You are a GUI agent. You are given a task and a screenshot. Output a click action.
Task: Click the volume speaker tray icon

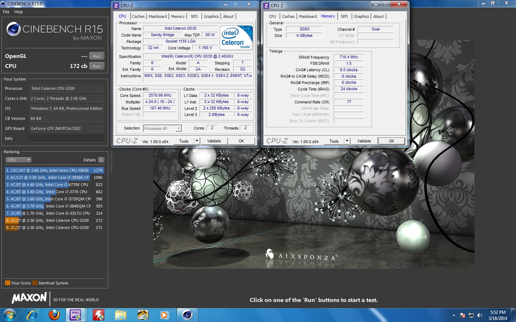point(480,315)
